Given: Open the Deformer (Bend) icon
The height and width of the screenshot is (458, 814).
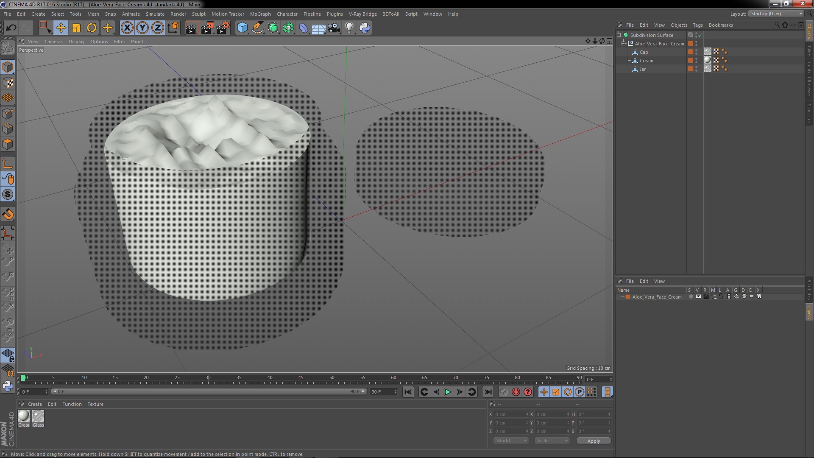Looking at the screenshot, I should pyautogui.click(x=304, y=28).
